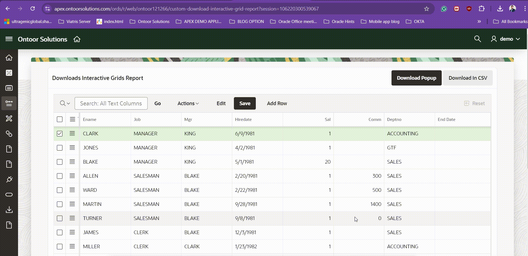Click the Reset icon on the grid

pos(466,103)
